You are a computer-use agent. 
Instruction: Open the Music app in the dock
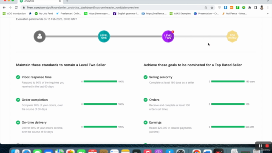click(147, 151)
